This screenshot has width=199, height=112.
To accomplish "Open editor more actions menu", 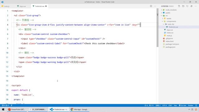I will [155, 6].
